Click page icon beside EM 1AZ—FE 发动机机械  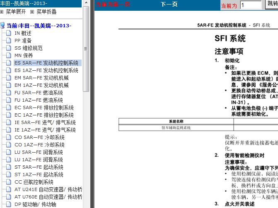coord(9,85)
